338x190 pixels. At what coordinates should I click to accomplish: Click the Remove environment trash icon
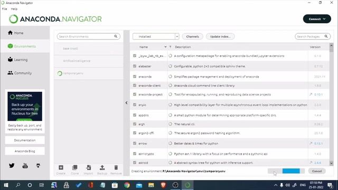(x=116, y=168)
